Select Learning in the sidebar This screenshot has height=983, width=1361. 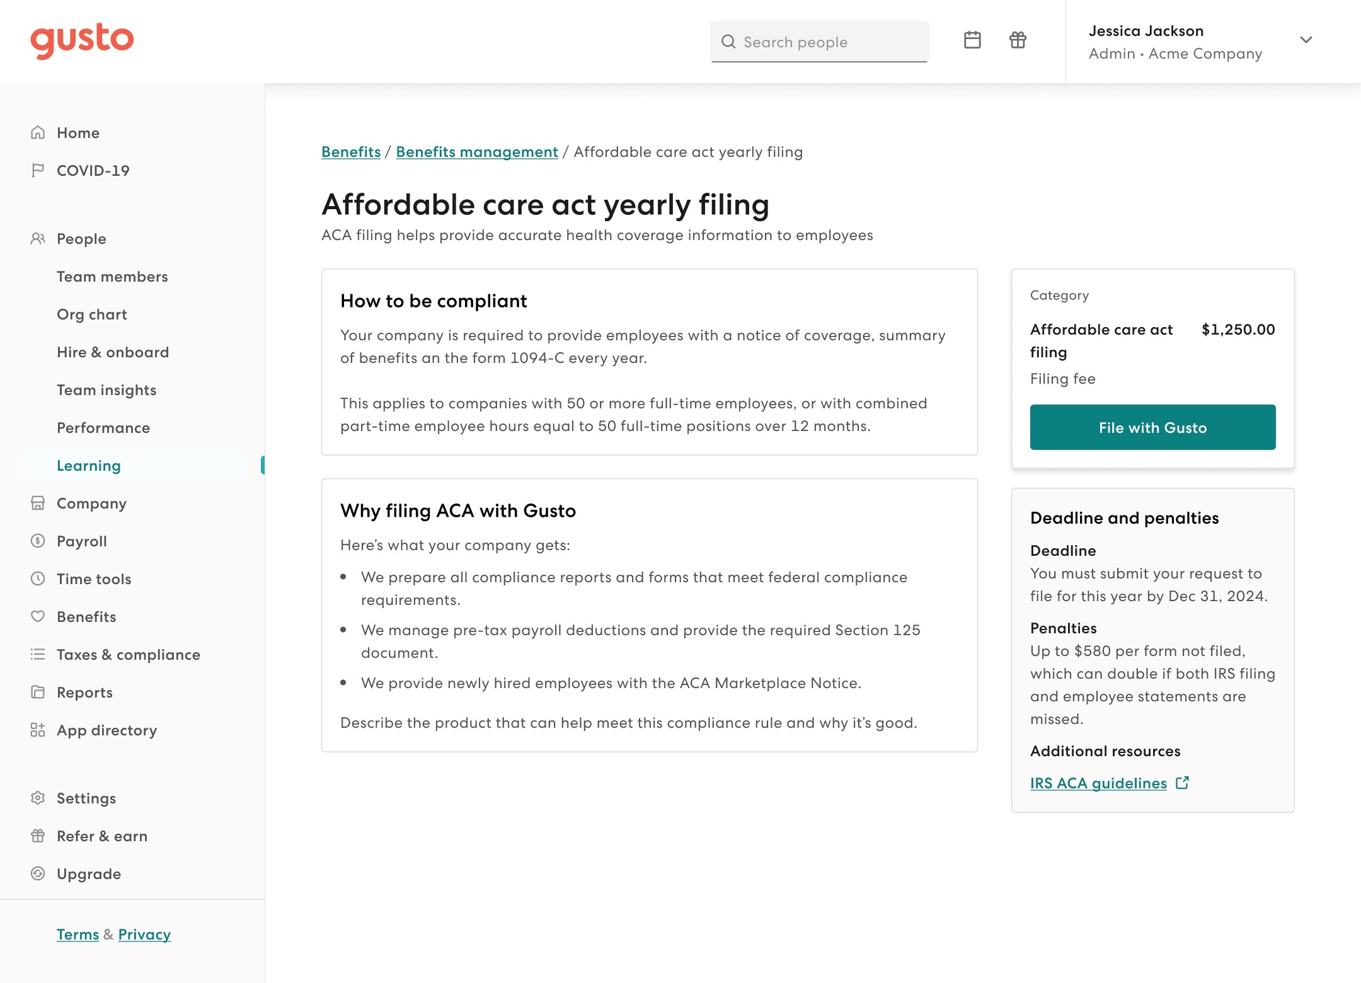89,466
